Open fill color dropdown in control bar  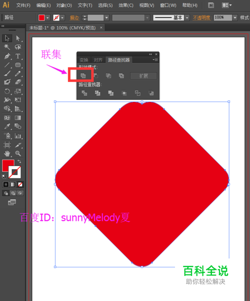(x=47, y=18)
